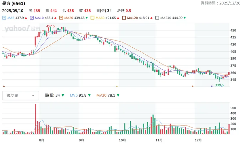Toggle the MA5 moving average checkbox
The image size is (240, 144).
click(x=4, y=18)
